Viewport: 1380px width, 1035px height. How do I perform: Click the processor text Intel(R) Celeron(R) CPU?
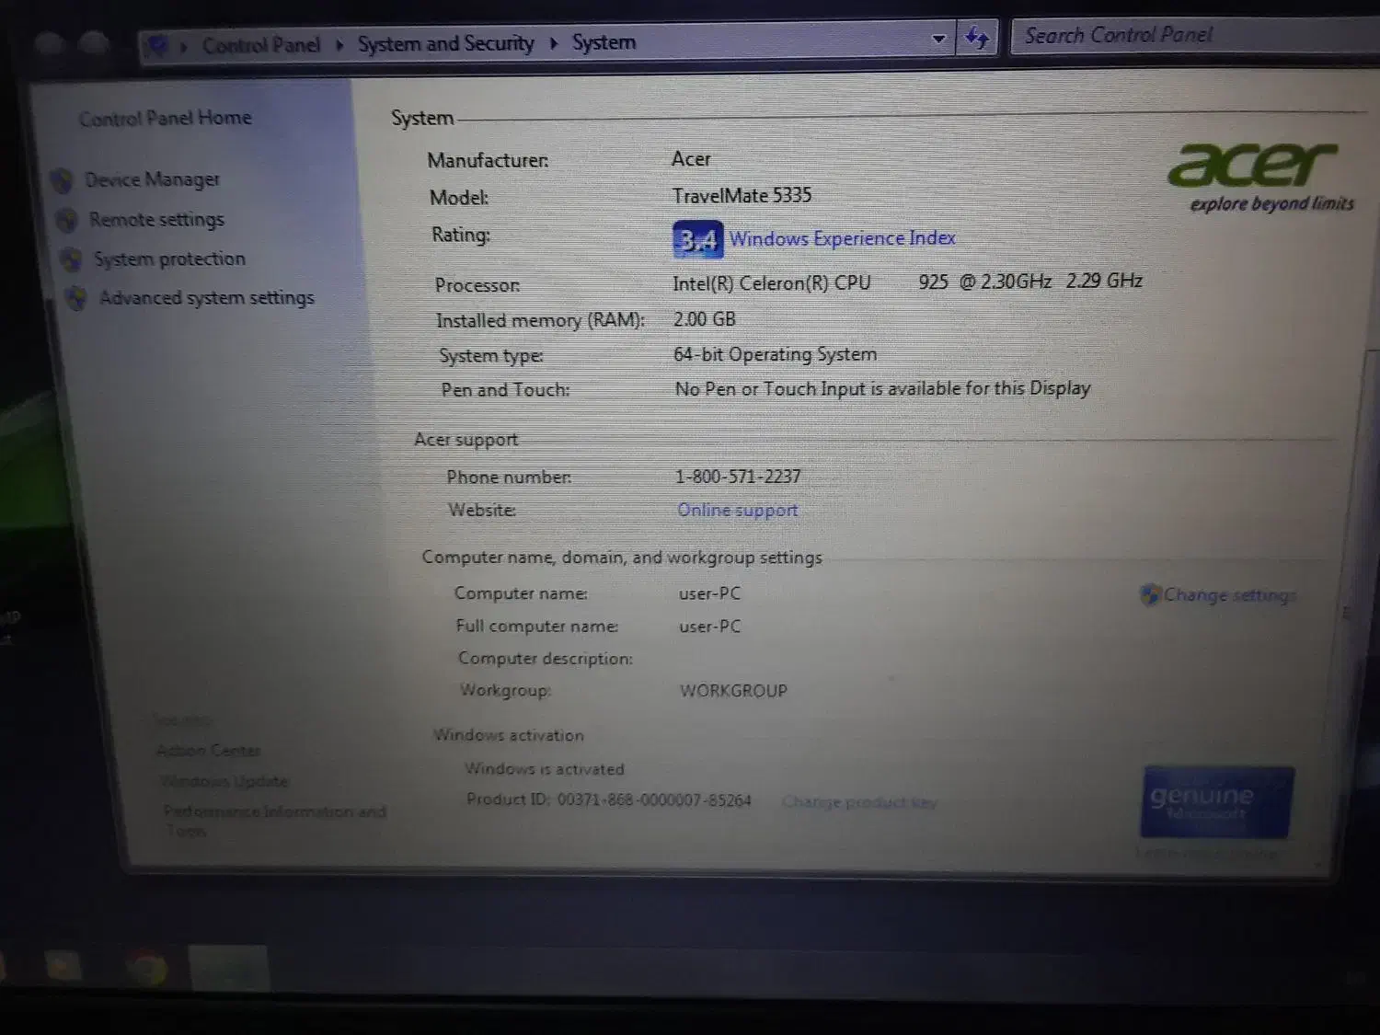772,283
